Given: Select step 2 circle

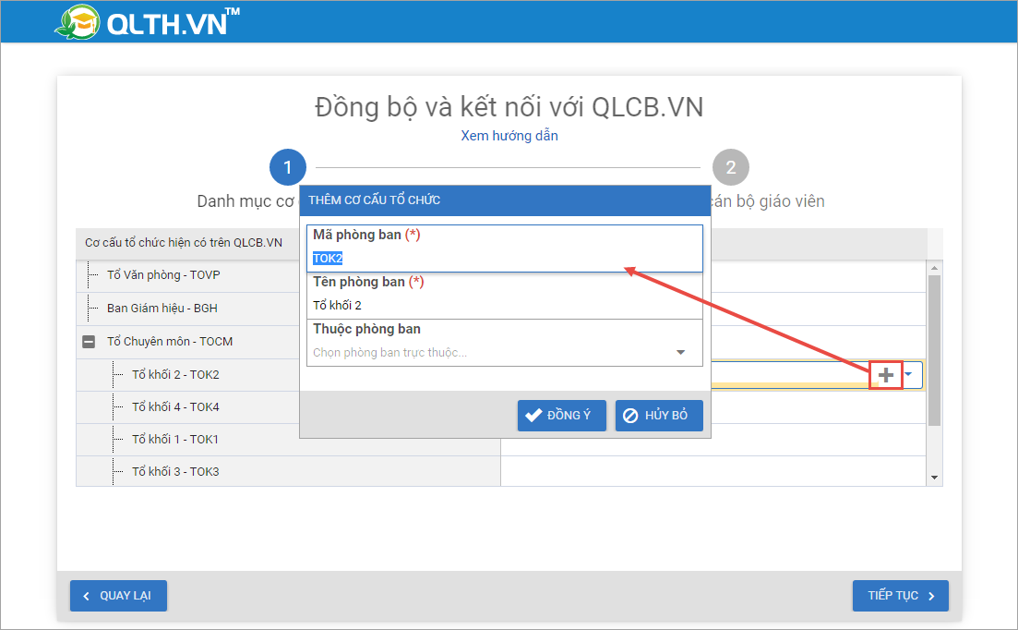Looking at the screenshot, I should 730,167.
